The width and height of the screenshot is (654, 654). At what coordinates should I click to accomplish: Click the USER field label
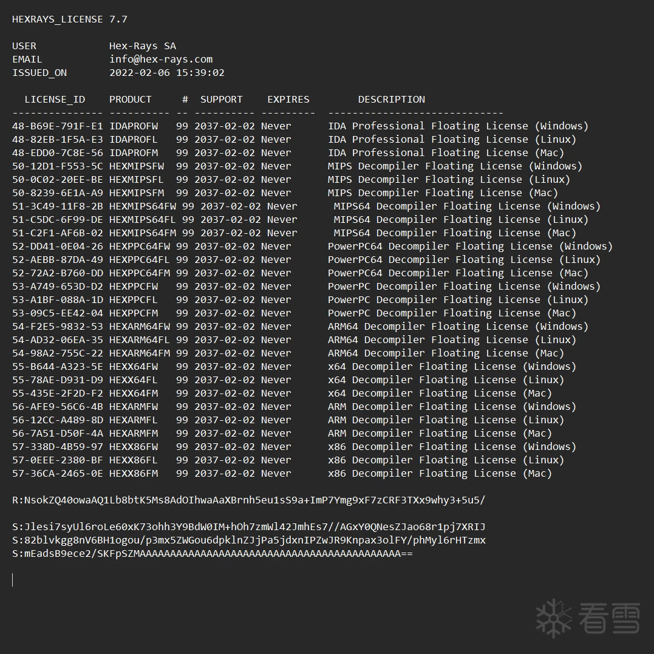point(24,46)
